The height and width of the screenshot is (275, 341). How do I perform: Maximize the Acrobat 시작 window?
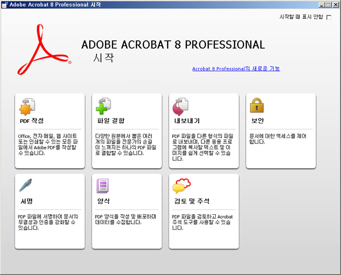pos(328,4)
